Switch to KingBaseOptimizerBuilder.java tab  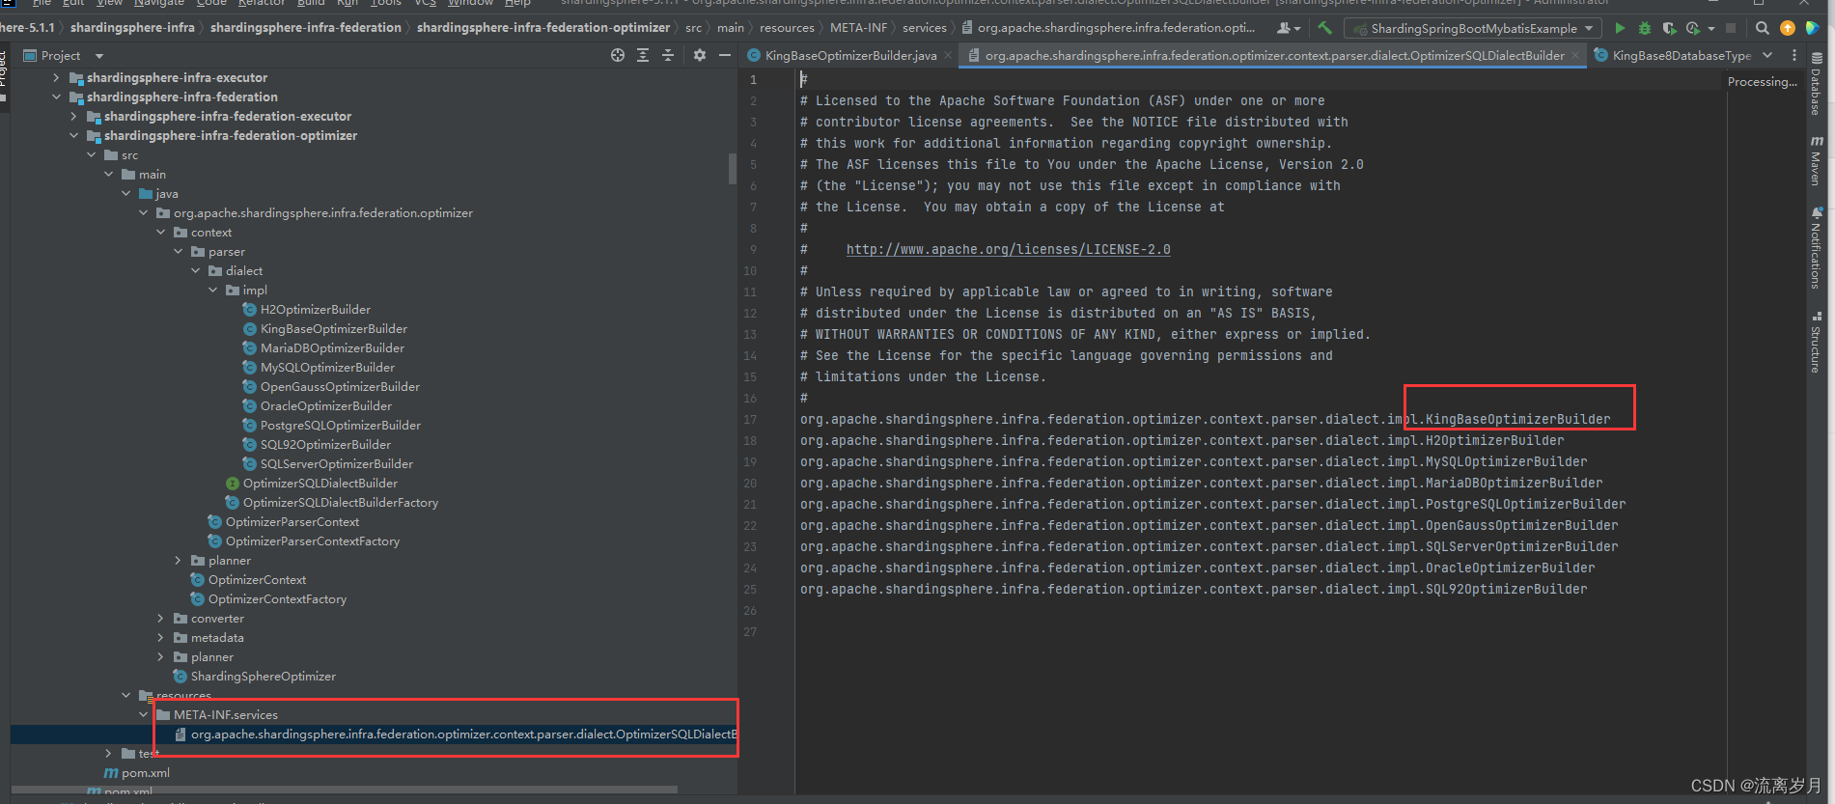[x=849, y=56]
